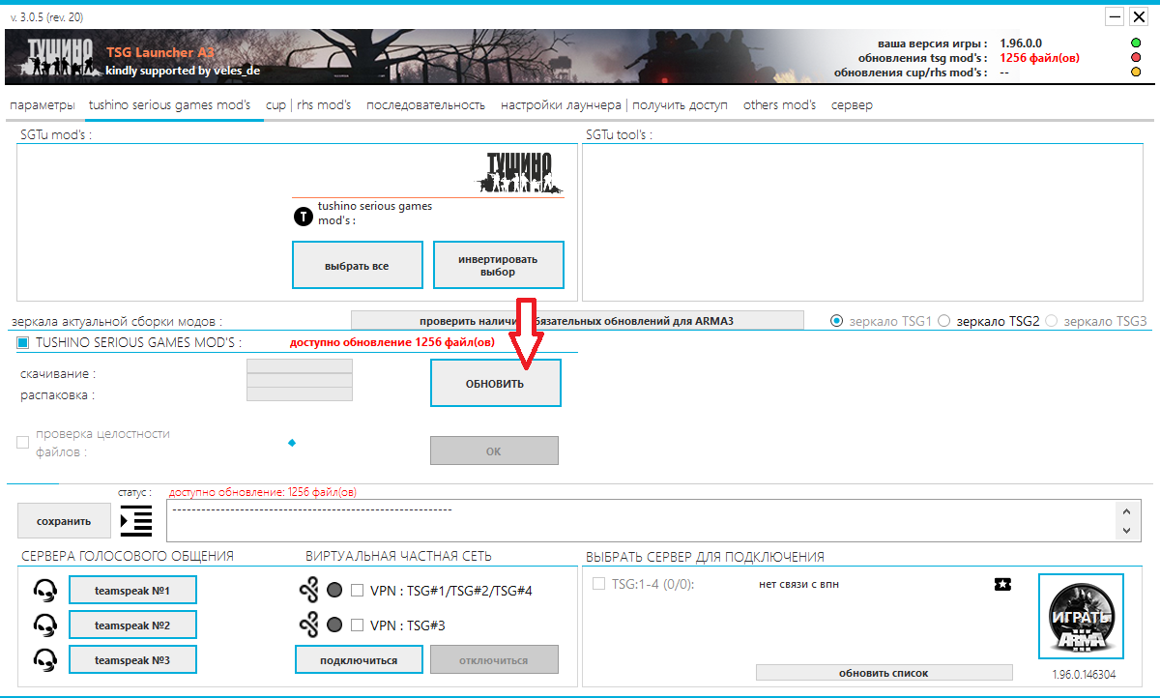This screenshot has height=698, width=1160.
Task: Select зеркало TSG2 radio button
Action: [944, 321]
